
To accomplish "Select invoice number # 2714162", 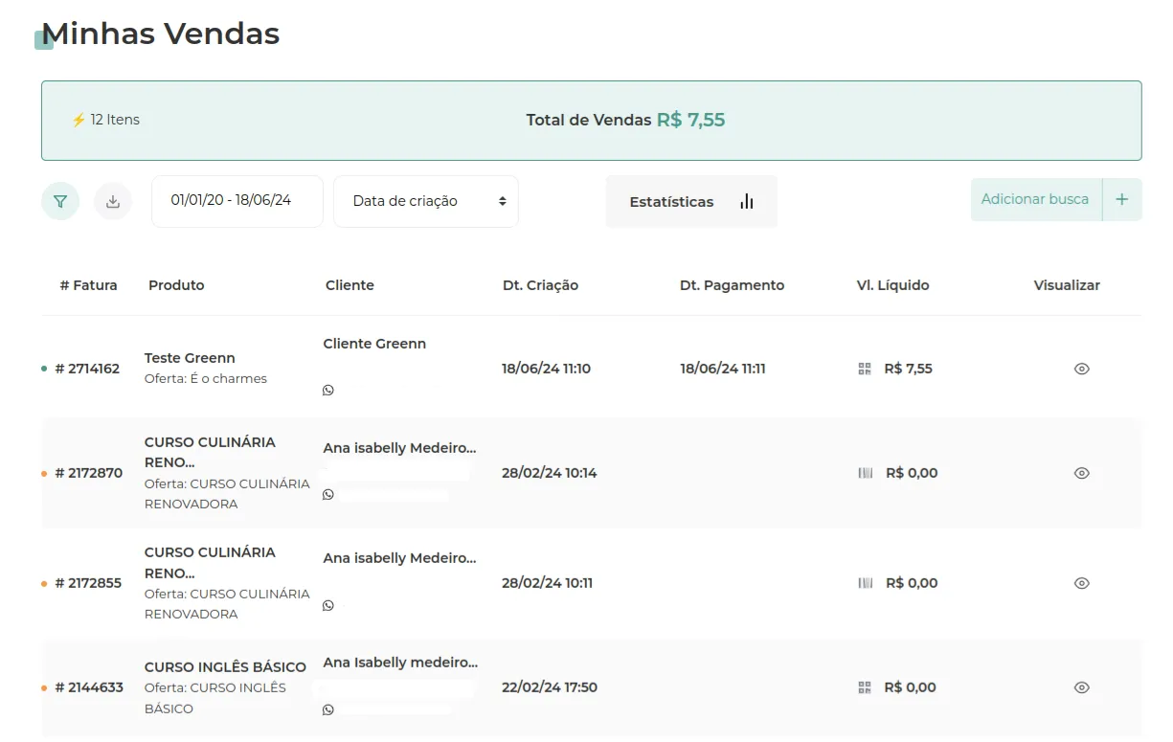I will point(87,369).
